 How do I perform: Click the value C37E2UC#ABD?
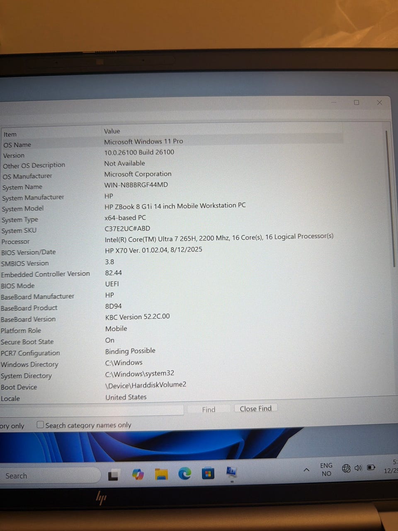(x=127, y=229)
